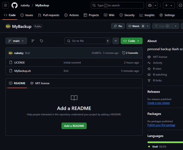The width and height of the screenshot is (183, 150).
Task: Switch to the Pull requests tab
Action: coord(49,15)
